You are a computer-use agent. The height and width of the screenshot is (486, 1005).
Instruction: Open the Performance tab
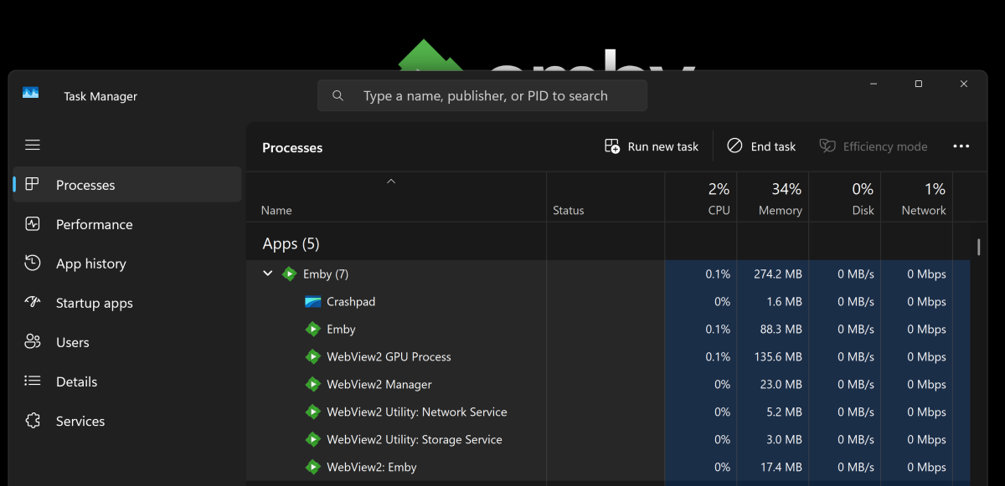(x=94, y=224)
